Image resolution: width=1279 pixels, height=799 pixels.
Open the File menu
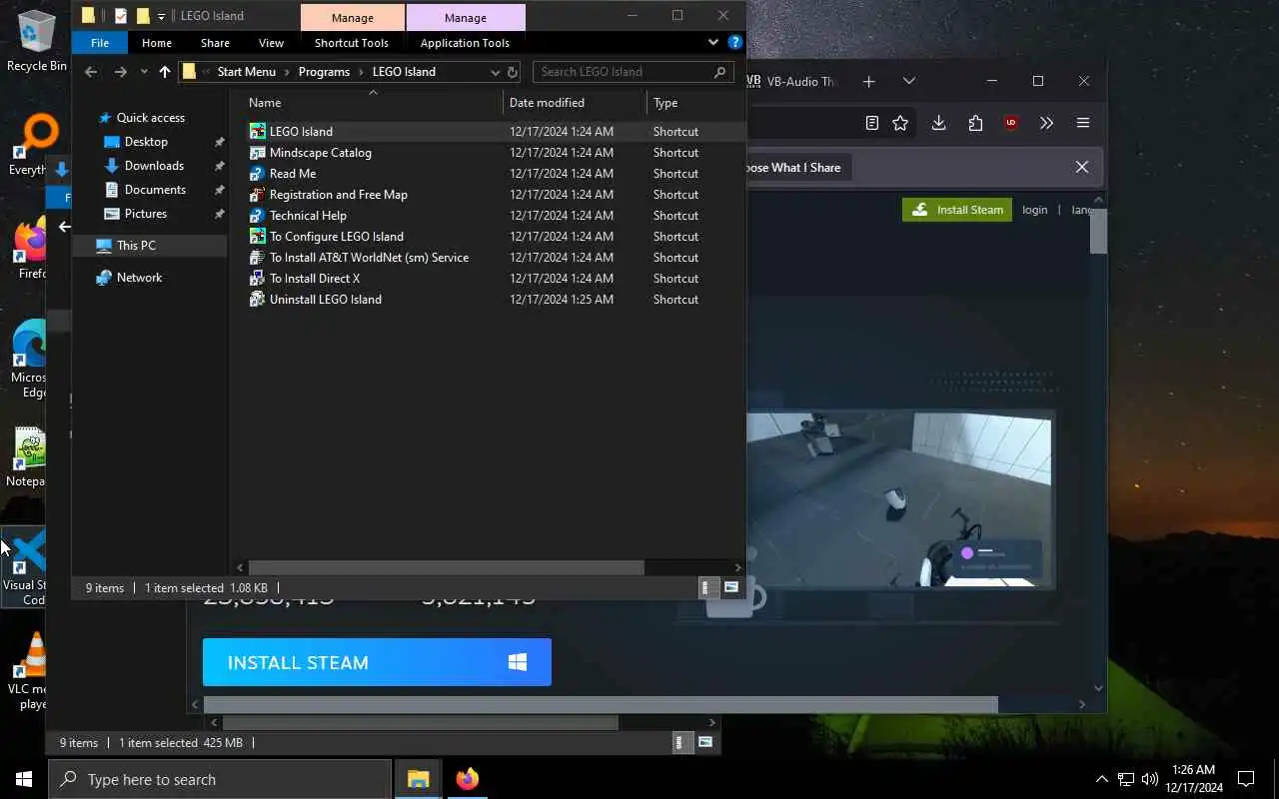point(100,43)
